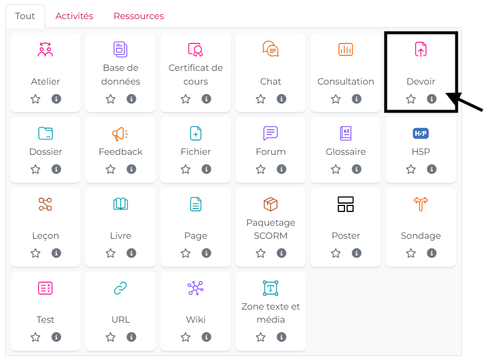Open the info details for Sondage
The width and height of the screenshot is (484, 359).
tap(432, 254)
